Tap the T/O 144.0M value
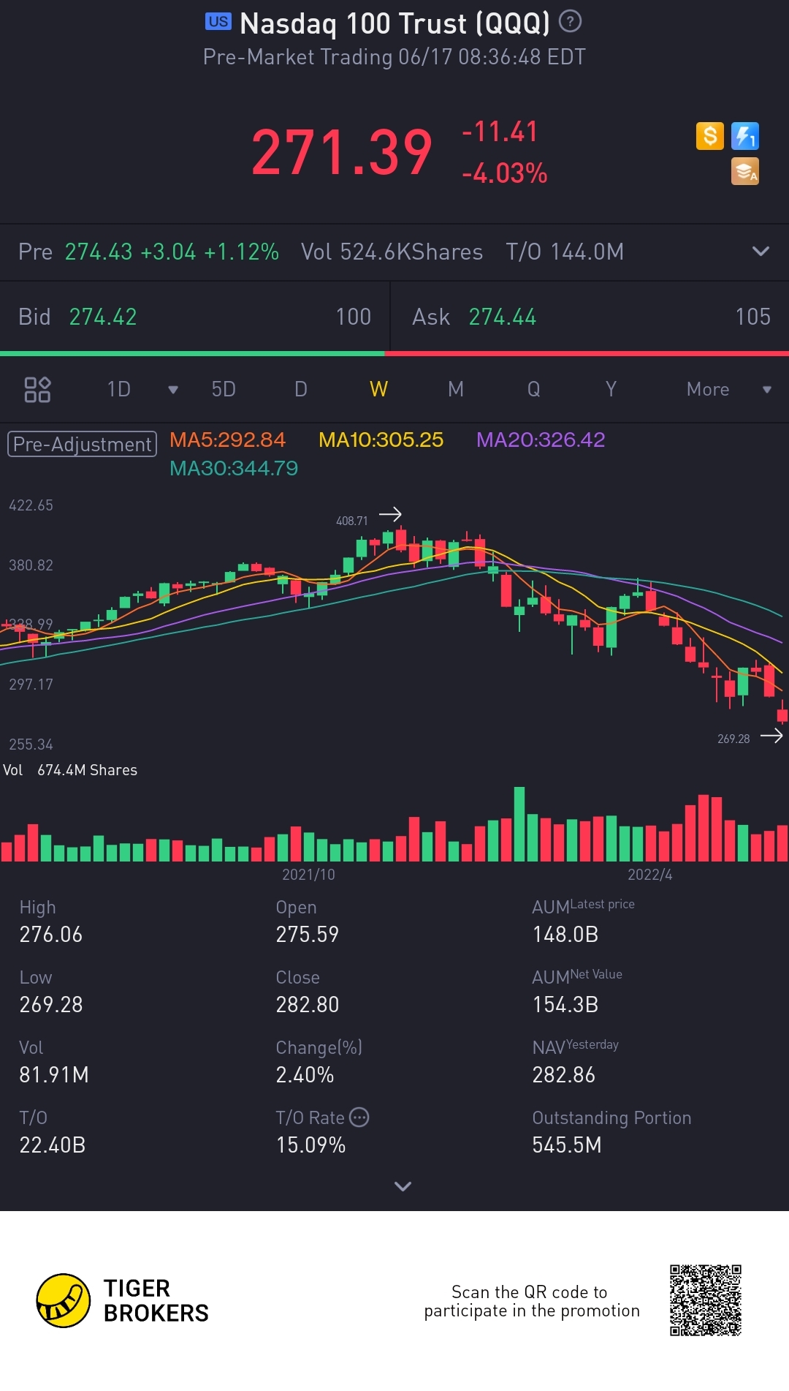 point(565,252)
